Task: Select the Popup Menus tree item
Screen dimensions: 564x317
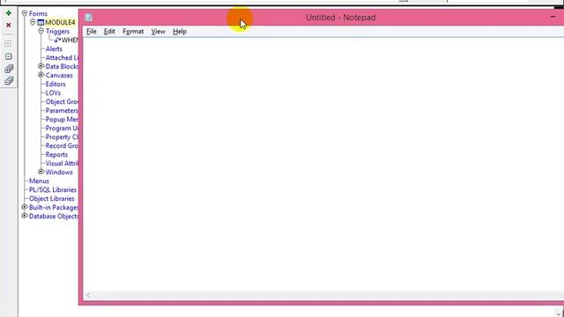Action: 62,120
